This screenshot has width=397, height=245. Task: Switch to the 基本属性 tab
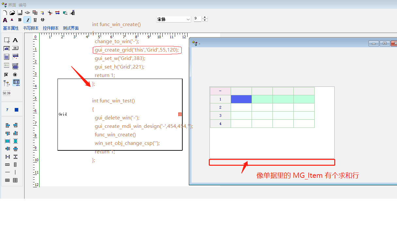[11, 28]
